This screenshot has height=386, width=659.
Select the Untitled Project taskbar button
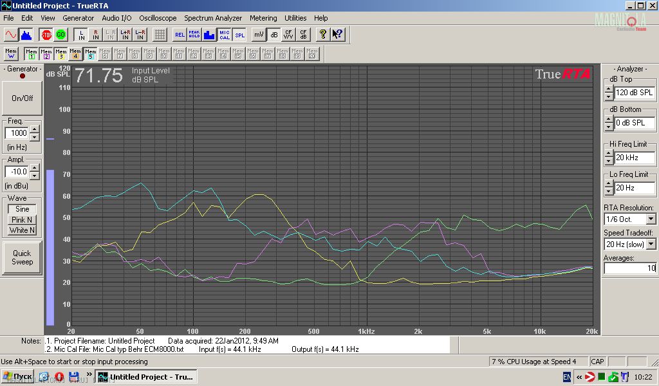(x=146, y=377)
